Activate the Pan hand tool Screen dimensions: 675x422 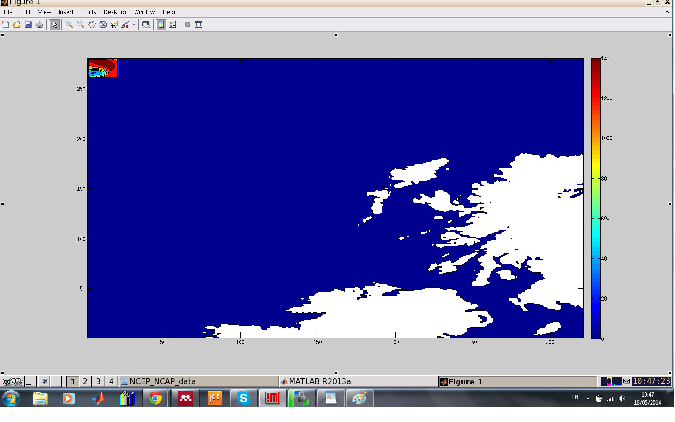(x=92, y=25)
